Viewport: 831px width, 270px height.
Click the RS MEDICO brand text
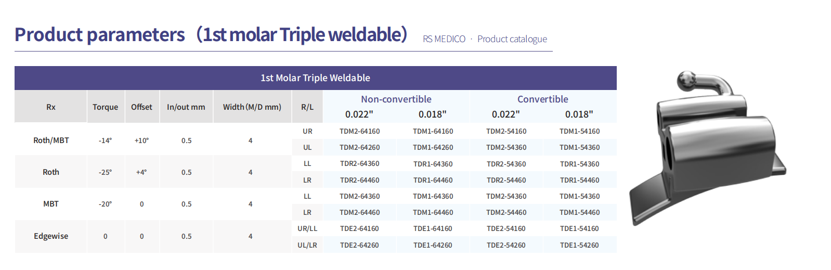click(x=444, y=39)
